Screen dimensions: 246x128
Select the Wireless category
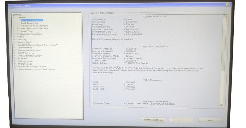click(x=23, y=58)
